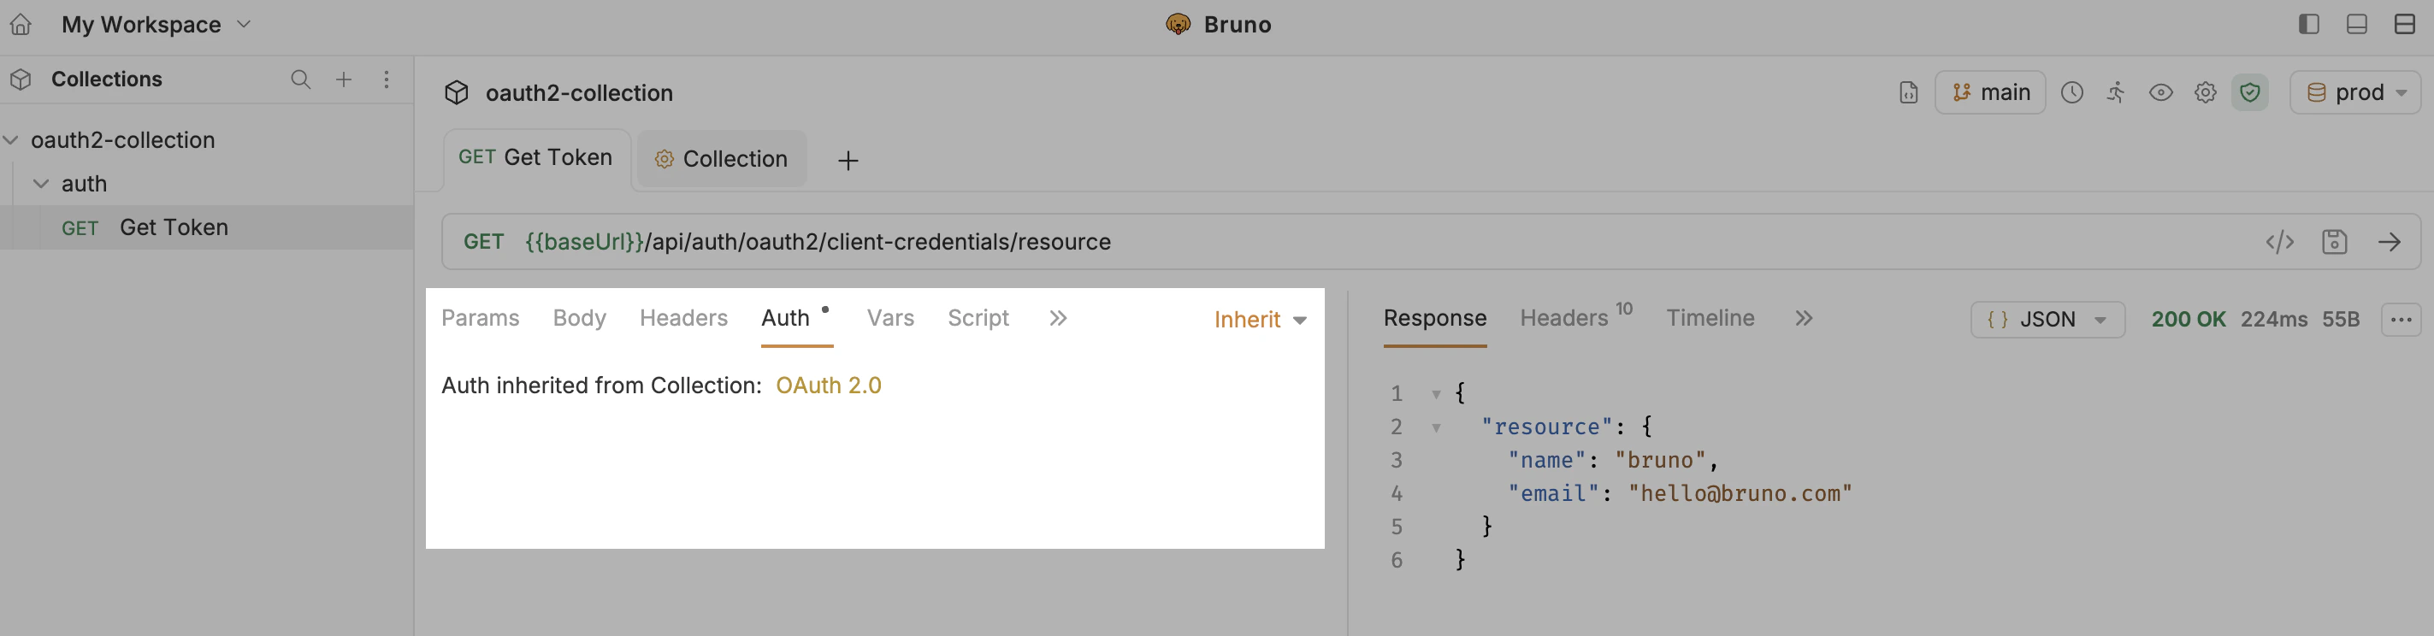2434x636 pixels.
Task: Fold the JSON object at line 1
Action: pos(1436,394)
